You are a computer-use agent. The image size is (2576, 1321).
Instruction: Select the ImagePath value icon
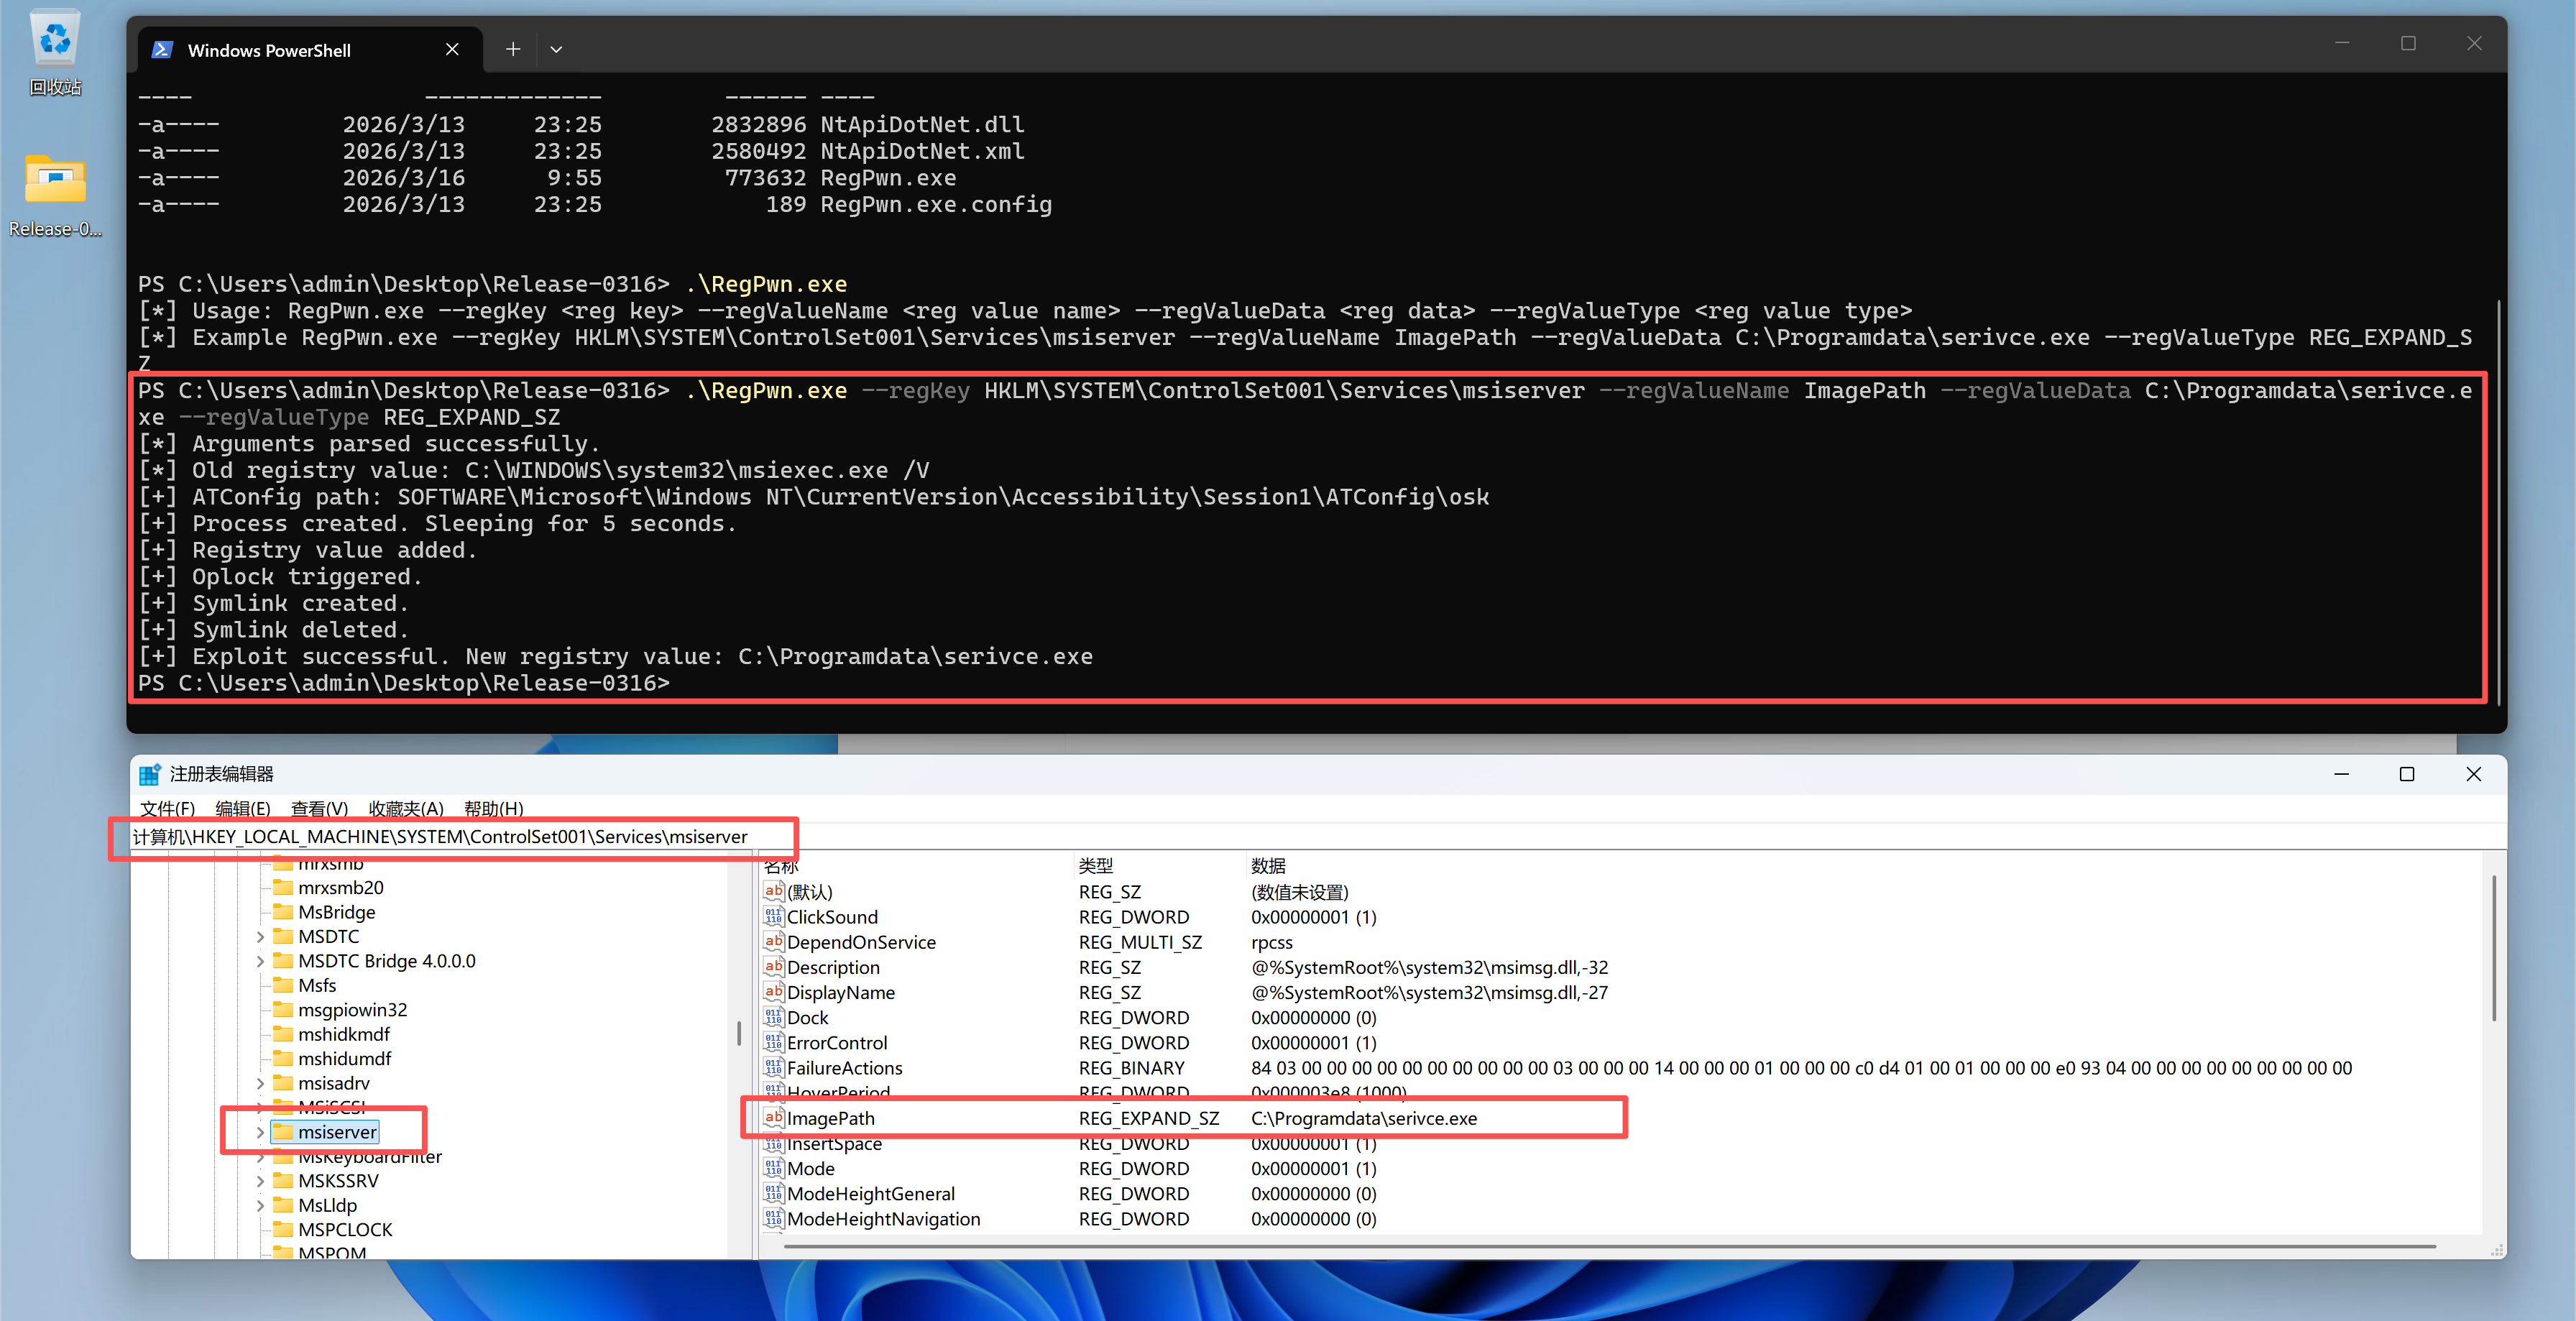click(x=773, y=1117)
